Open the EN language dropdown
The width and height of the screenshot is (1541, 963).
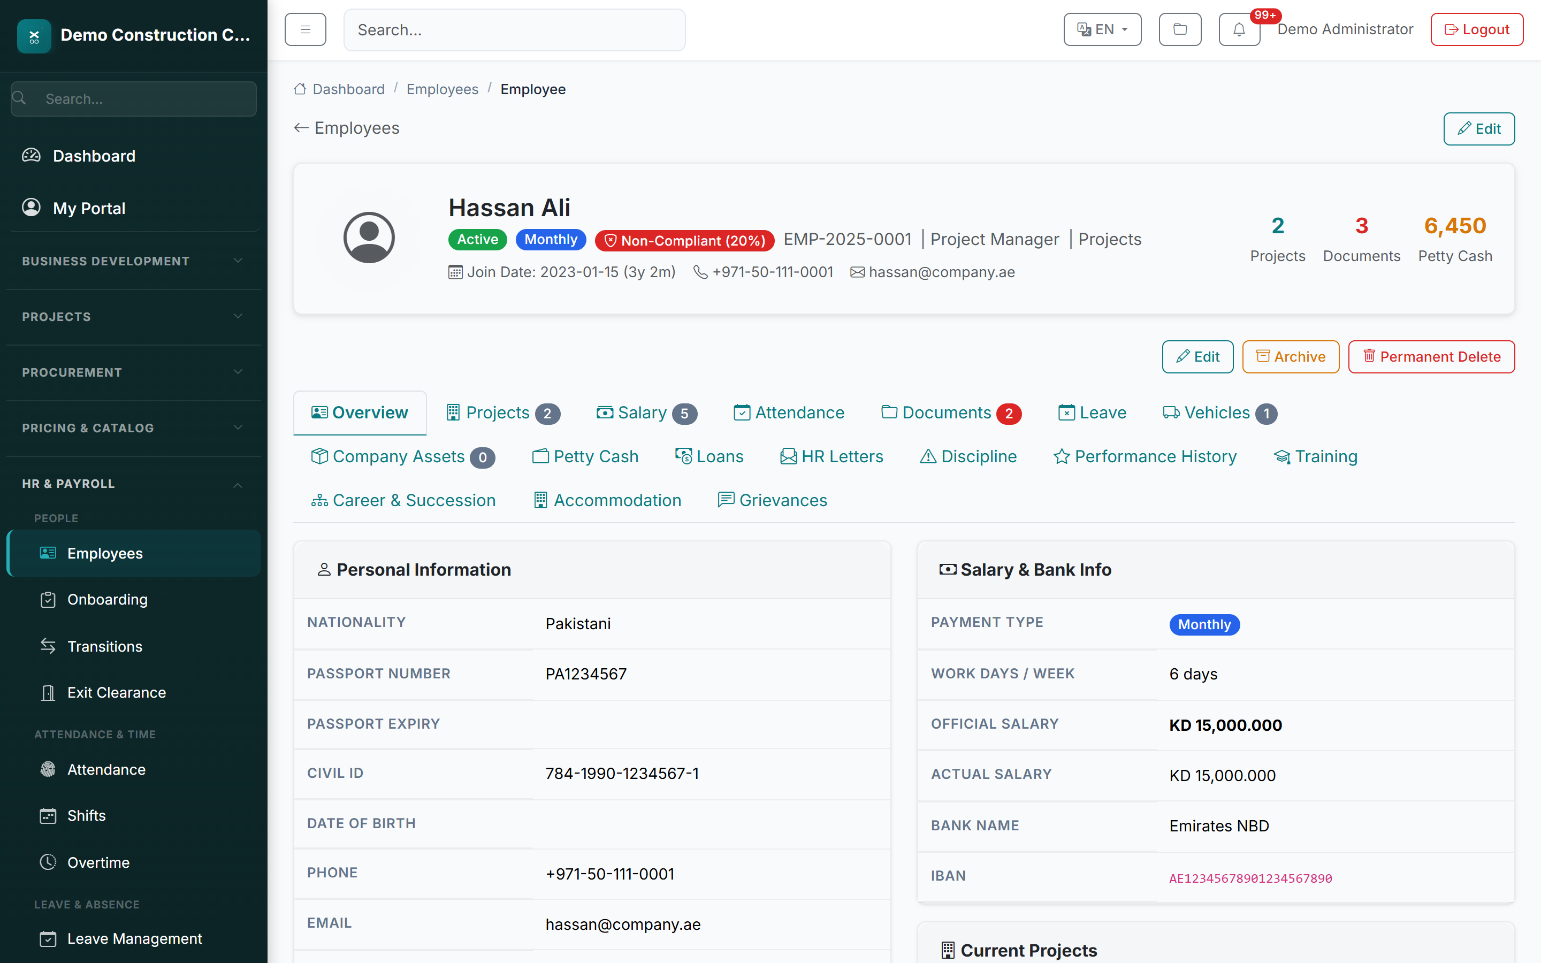pos(1102,29)
